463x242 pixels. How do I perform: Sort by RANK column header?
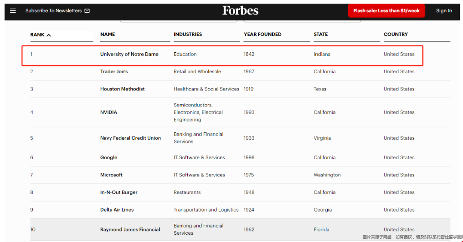tap(37, 35)
